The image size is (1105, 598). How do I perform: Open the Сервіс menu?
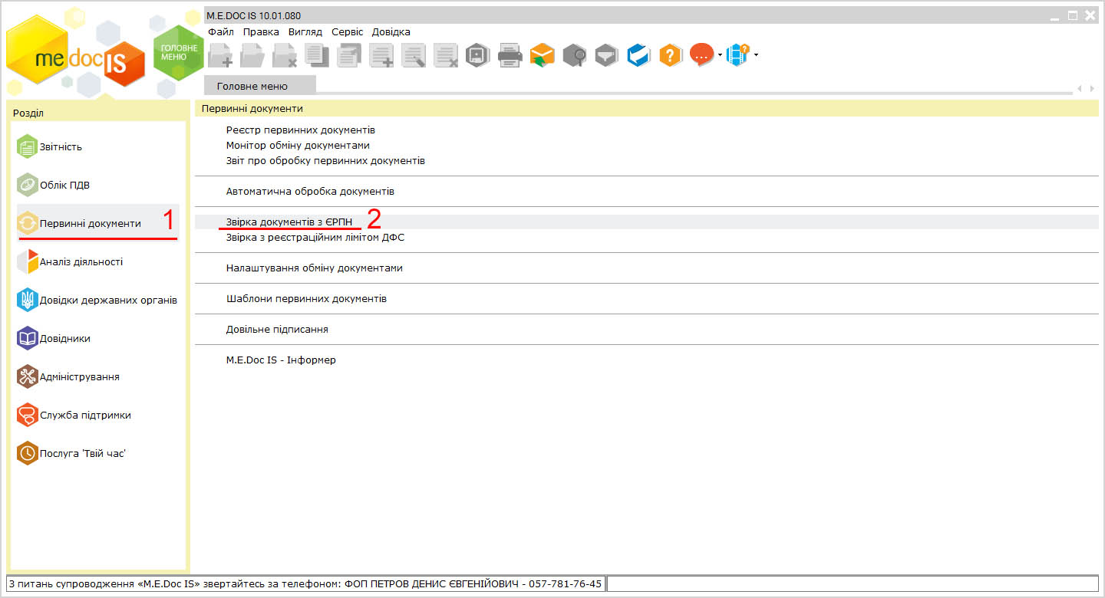pos(348,32)
